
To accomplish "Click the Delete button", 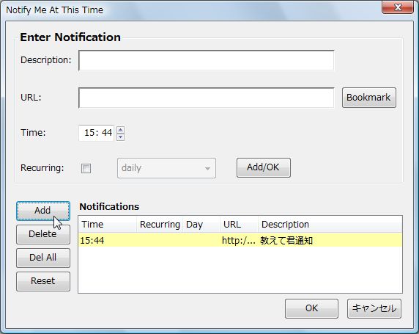I will 43,234.
